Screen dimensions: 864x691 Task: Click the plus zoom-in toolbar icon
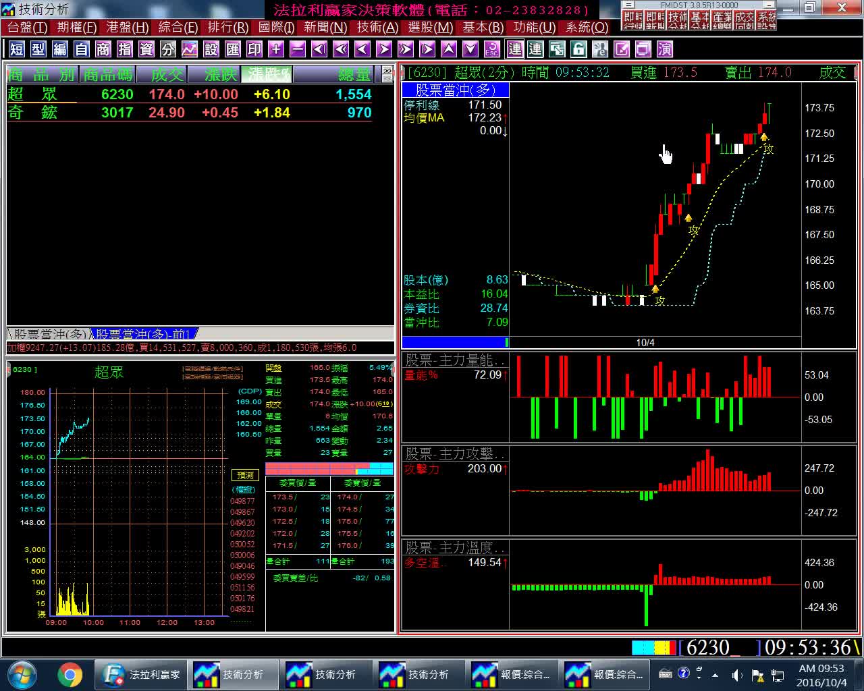click(x=276, y=49)
